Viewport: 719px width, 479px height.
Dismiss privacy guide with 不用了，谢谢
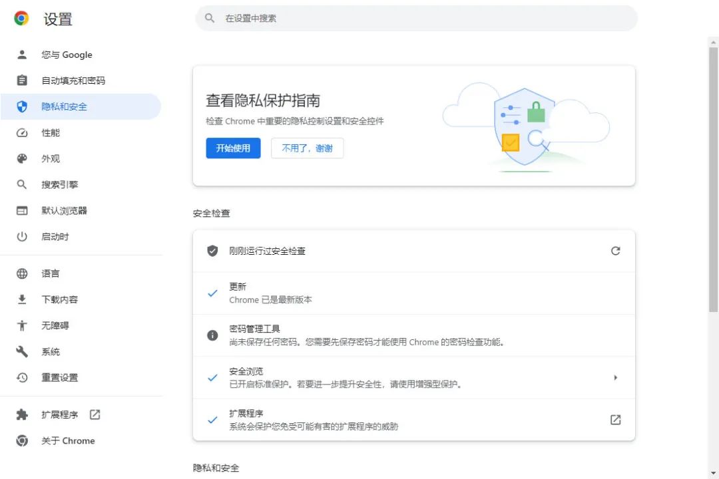[307, 148]
